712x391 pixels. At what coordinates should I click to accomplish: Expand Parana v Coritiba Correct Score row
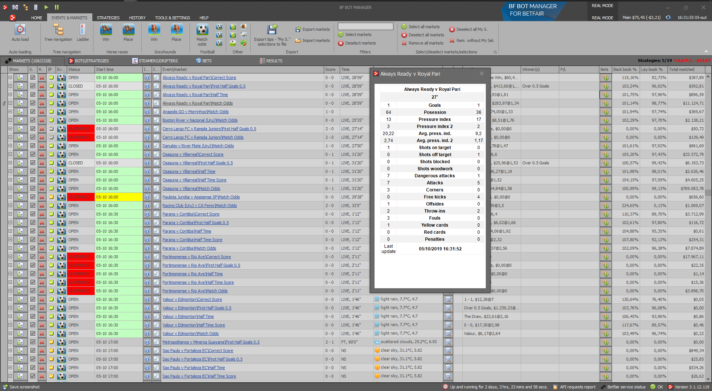pos(10,214)
